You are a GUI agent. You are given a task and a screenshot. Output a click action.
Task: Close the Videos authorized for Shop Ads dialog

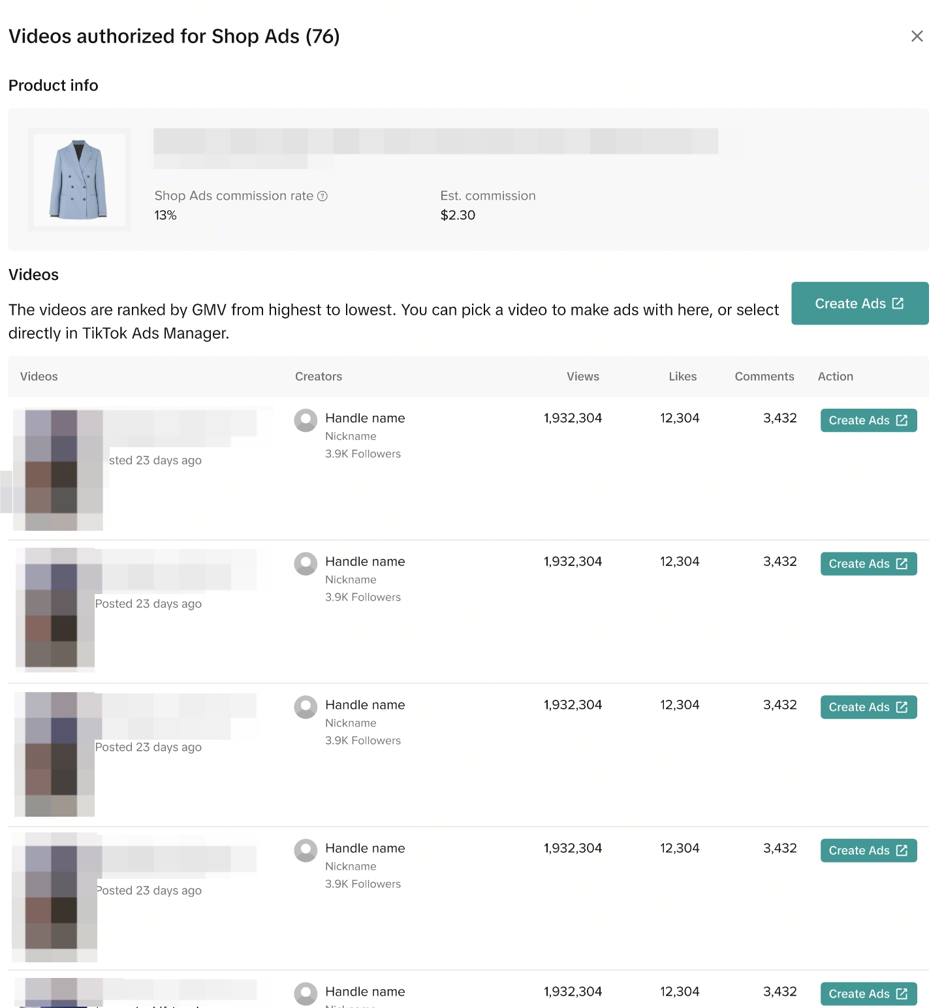pos(917,37)
